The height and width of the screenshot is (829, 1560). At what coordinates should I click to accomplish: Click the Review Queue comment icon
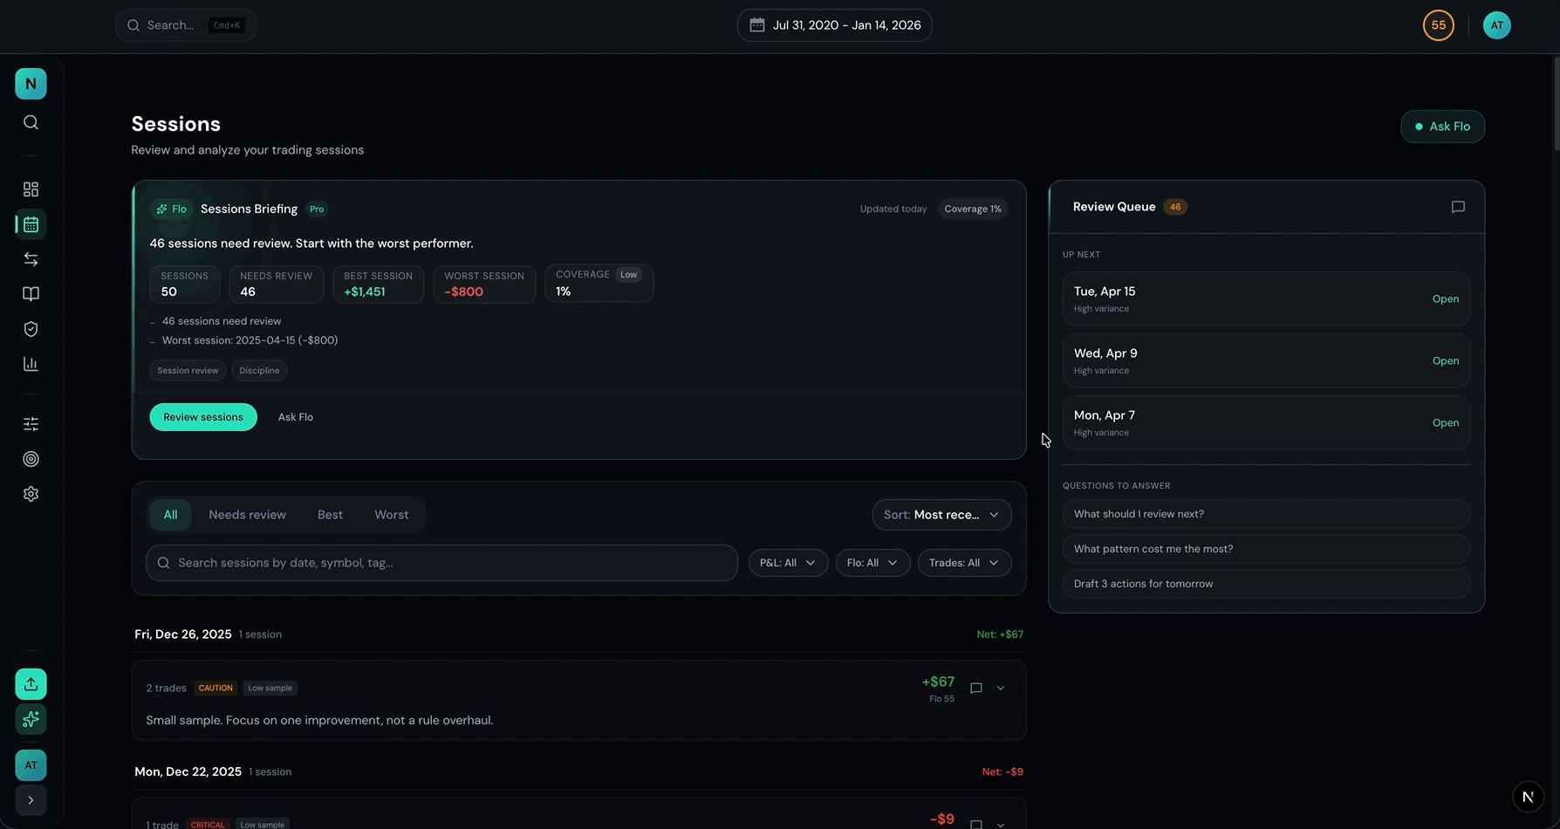tap(1458, 207)
